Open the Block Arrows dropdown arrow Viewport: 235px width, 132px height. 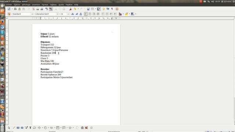pos(55,128)
